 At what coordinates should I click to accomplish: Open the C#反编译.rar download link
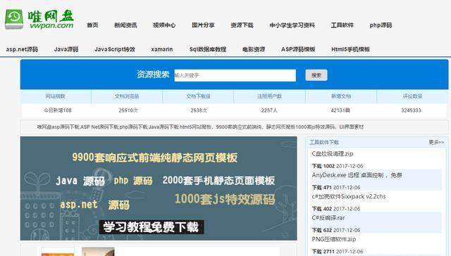[x=328, y=218]
